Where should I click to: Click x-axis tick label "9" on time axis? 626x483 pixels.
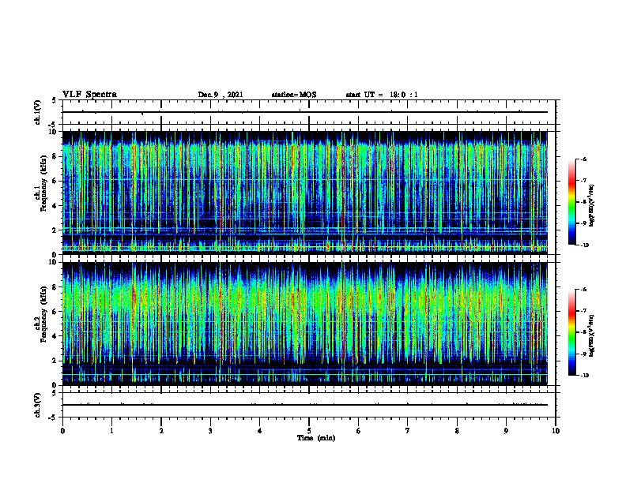tap(506, 431)
